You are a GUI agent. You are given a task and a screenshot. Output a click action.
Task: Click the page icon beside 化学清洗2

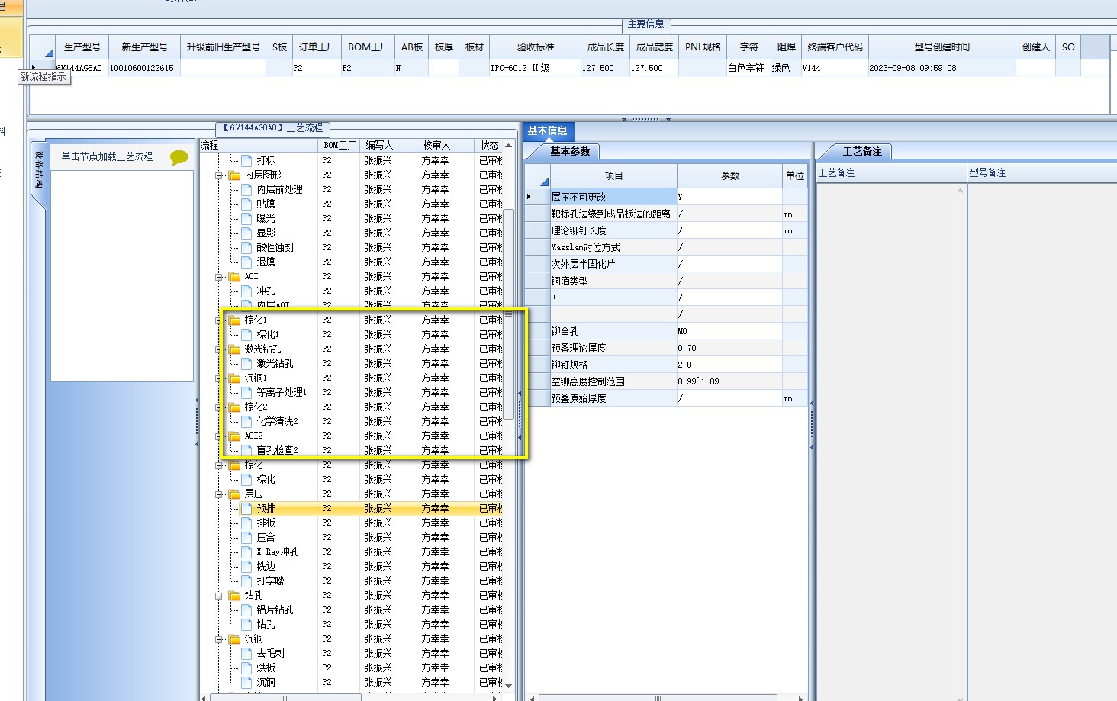point(246,421)
